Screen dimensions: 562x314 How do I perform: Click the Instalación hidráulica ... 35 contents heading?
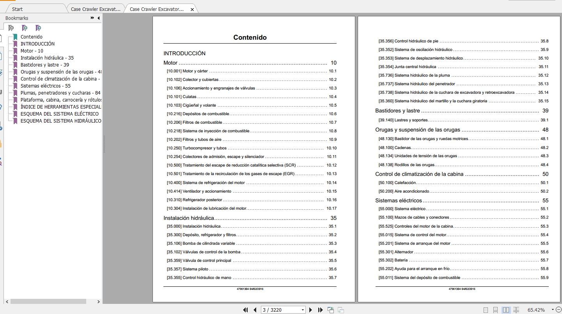(x=250, y=218)
